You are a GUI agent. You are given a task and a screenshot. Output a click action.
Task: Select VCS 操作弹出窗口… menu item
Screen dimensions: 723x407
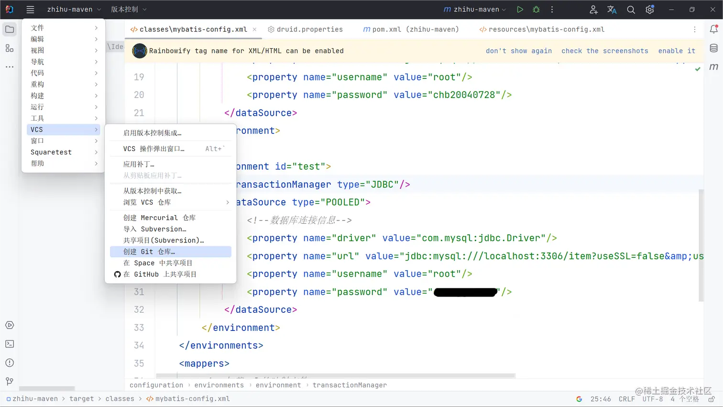pos(171,149)
